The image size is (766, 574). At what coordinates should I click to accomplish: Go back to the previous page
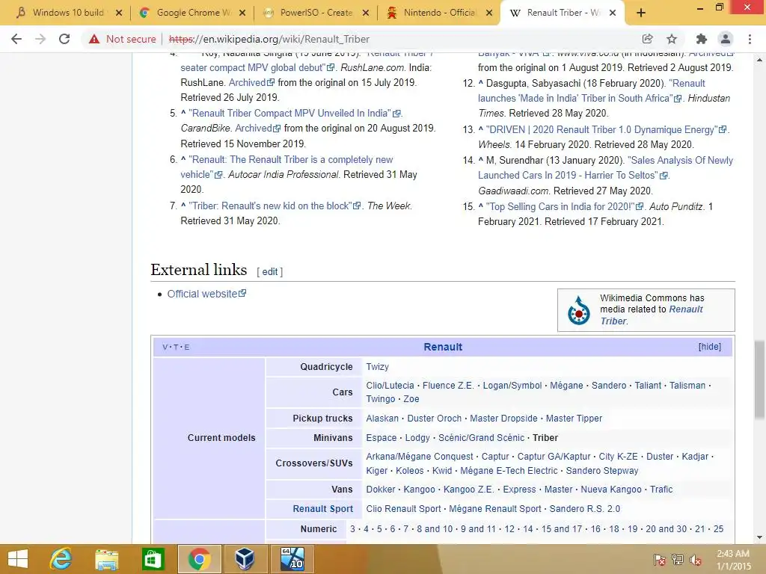16,39
